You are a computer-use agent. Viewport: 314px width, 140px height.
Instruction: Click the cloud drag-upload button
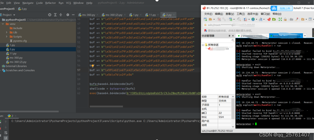pyautogui.click(x=282, y=8)
